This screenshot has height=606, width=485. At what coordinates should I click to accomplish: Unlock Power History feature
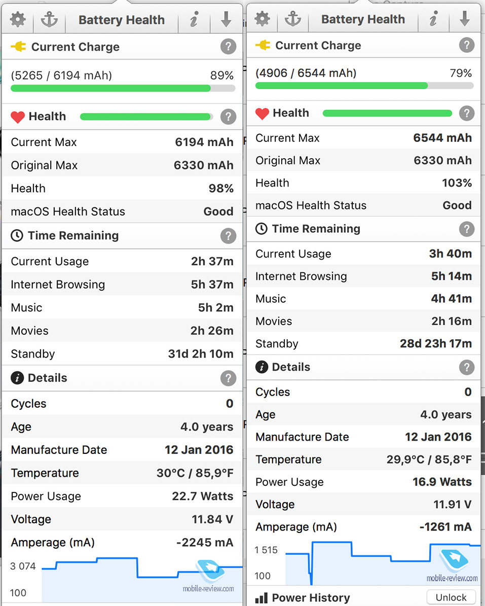tap(451, 597)
